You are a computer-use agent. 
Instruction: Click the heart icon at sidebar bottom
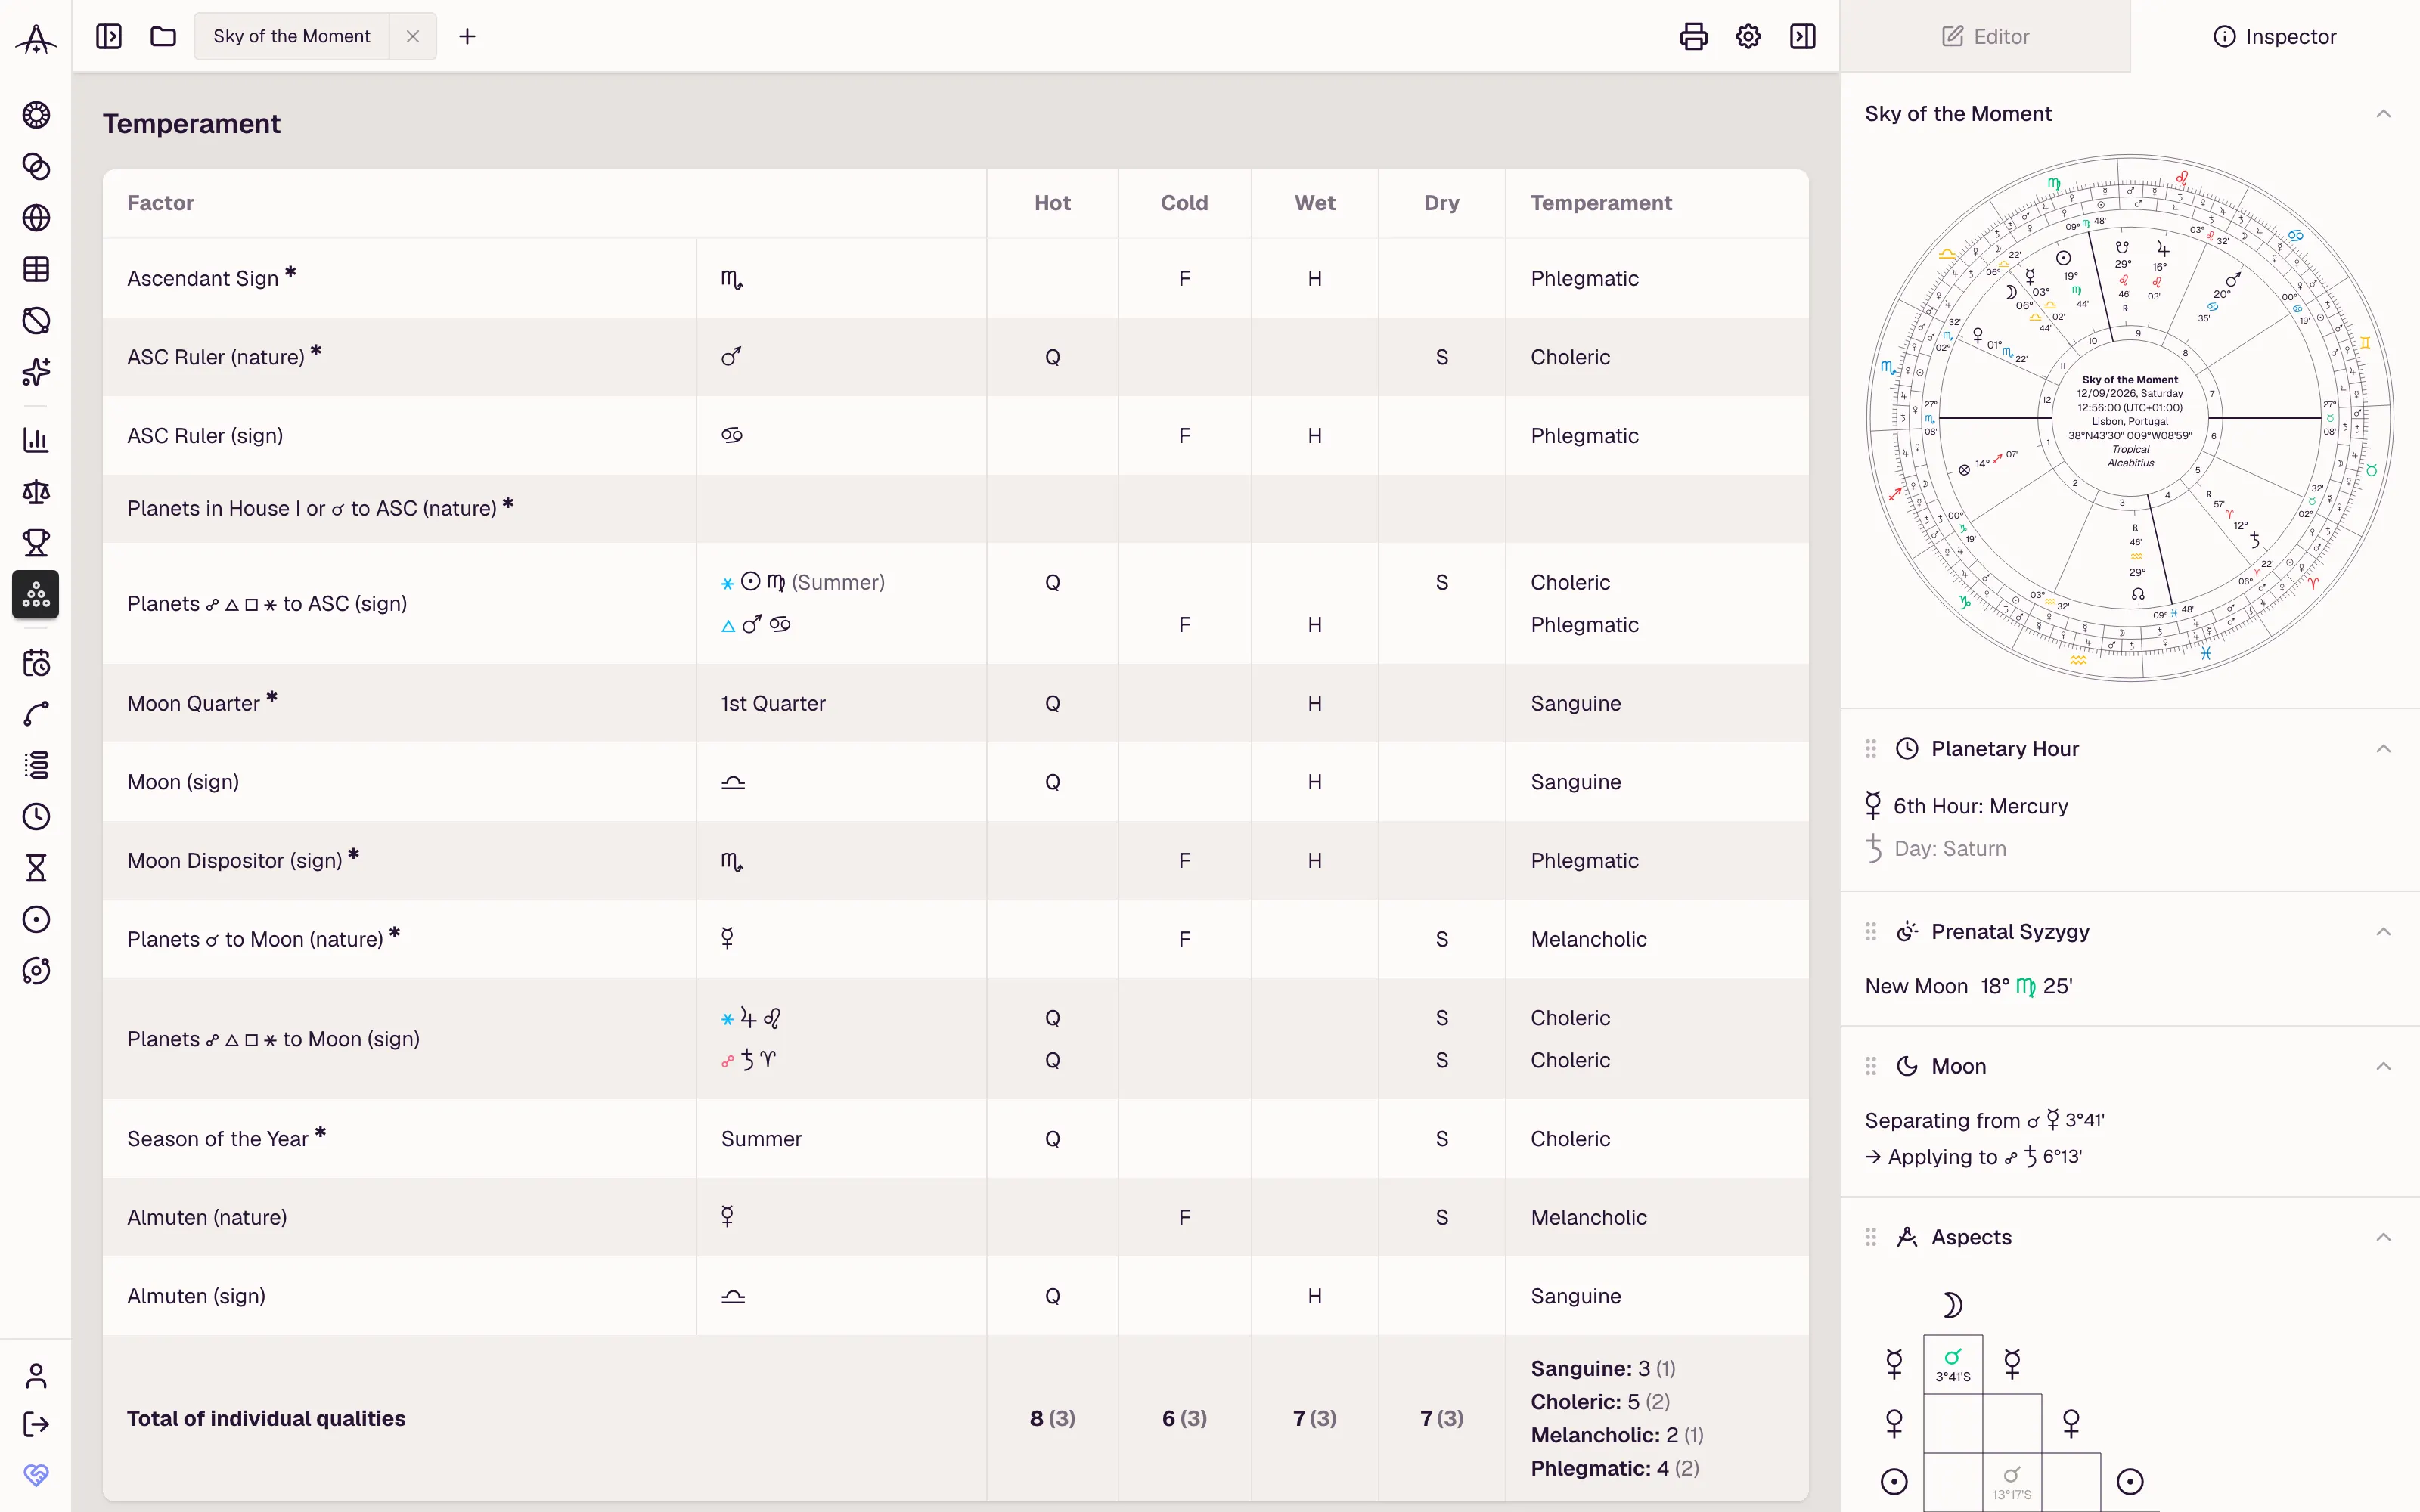click(36, 1475)
